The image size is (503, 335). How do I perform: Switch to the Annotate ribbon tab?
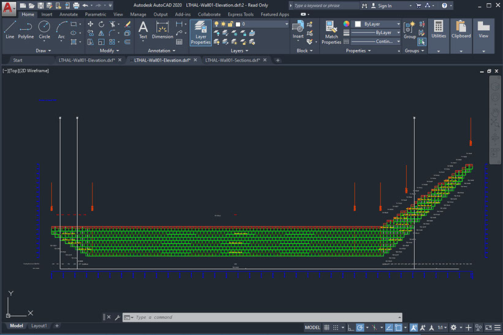68,14
